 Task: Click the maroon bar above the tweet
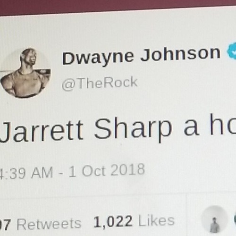(118, 6)
